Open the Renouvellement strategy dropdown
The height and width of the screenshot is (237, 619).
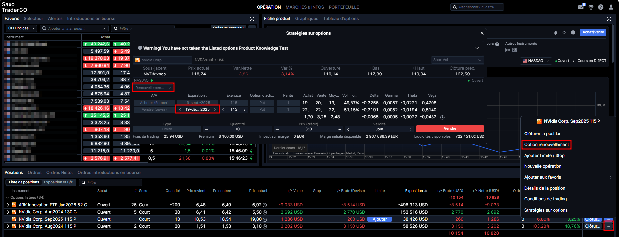[x=153, y=88]
